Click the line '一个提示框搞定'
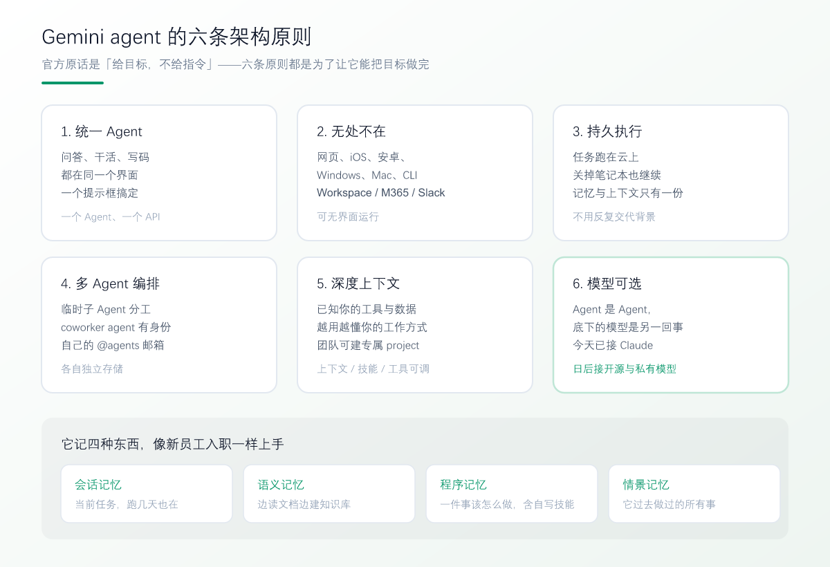Viewport: 830px width, 567px height. point(100,193)
